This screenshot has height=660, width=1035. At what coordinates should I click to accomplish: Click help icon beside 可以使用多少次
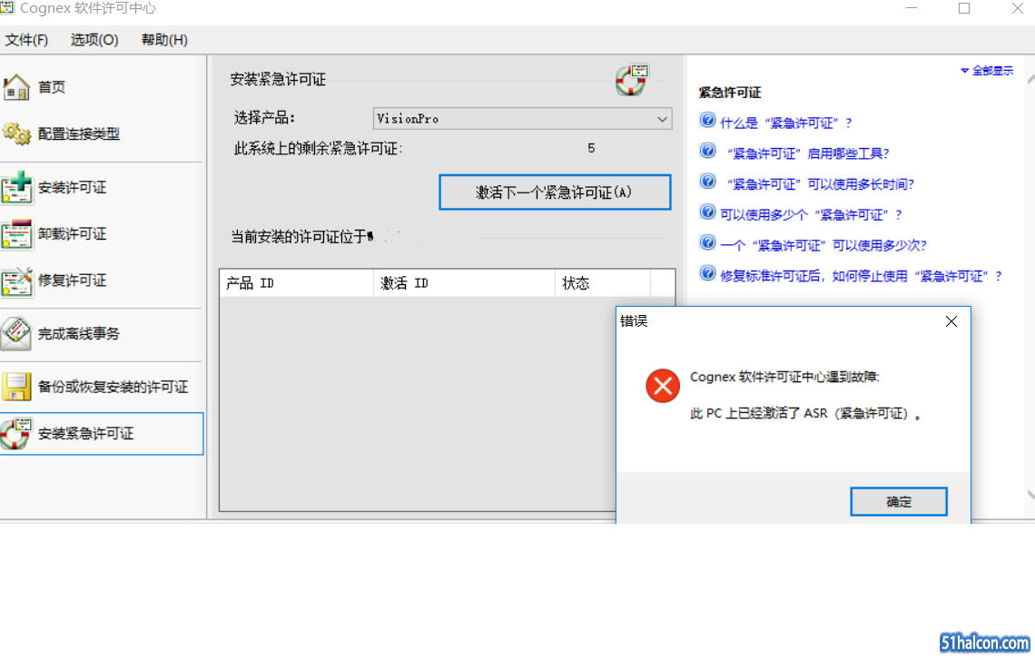point(707,243)
